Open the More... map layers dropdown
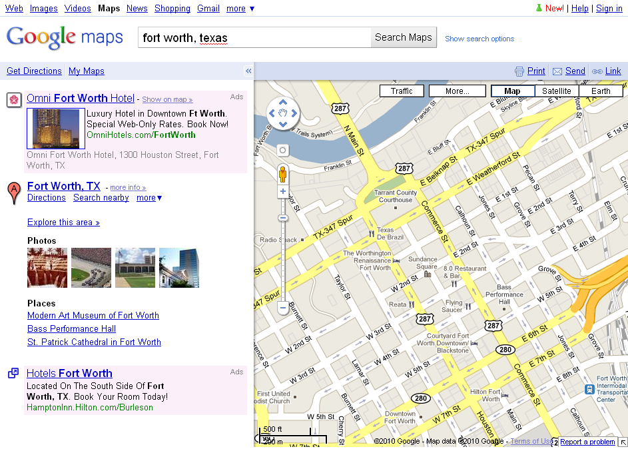This screenshot has height=449, width=628. point(458,91)
